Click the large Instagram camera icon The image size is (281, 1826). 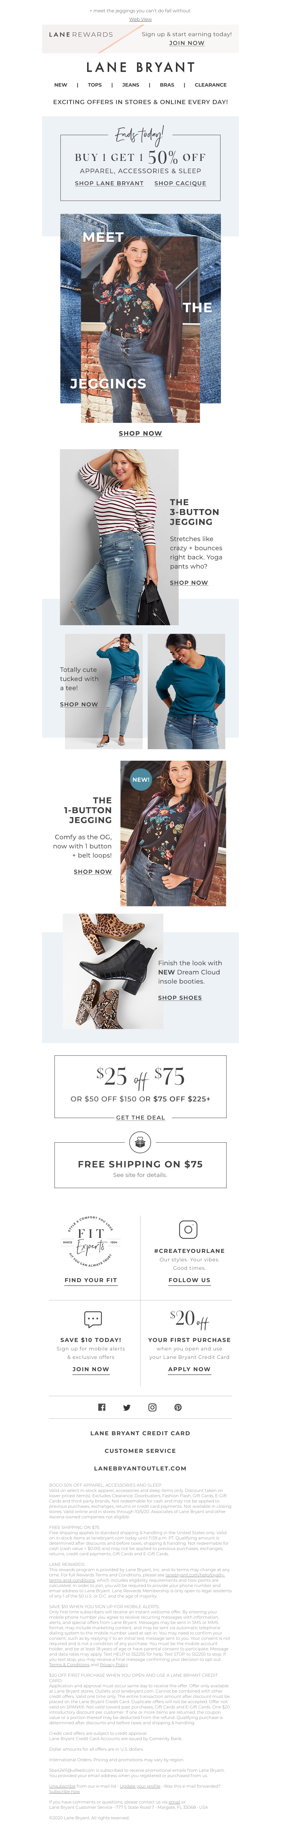click(188, 1229)
